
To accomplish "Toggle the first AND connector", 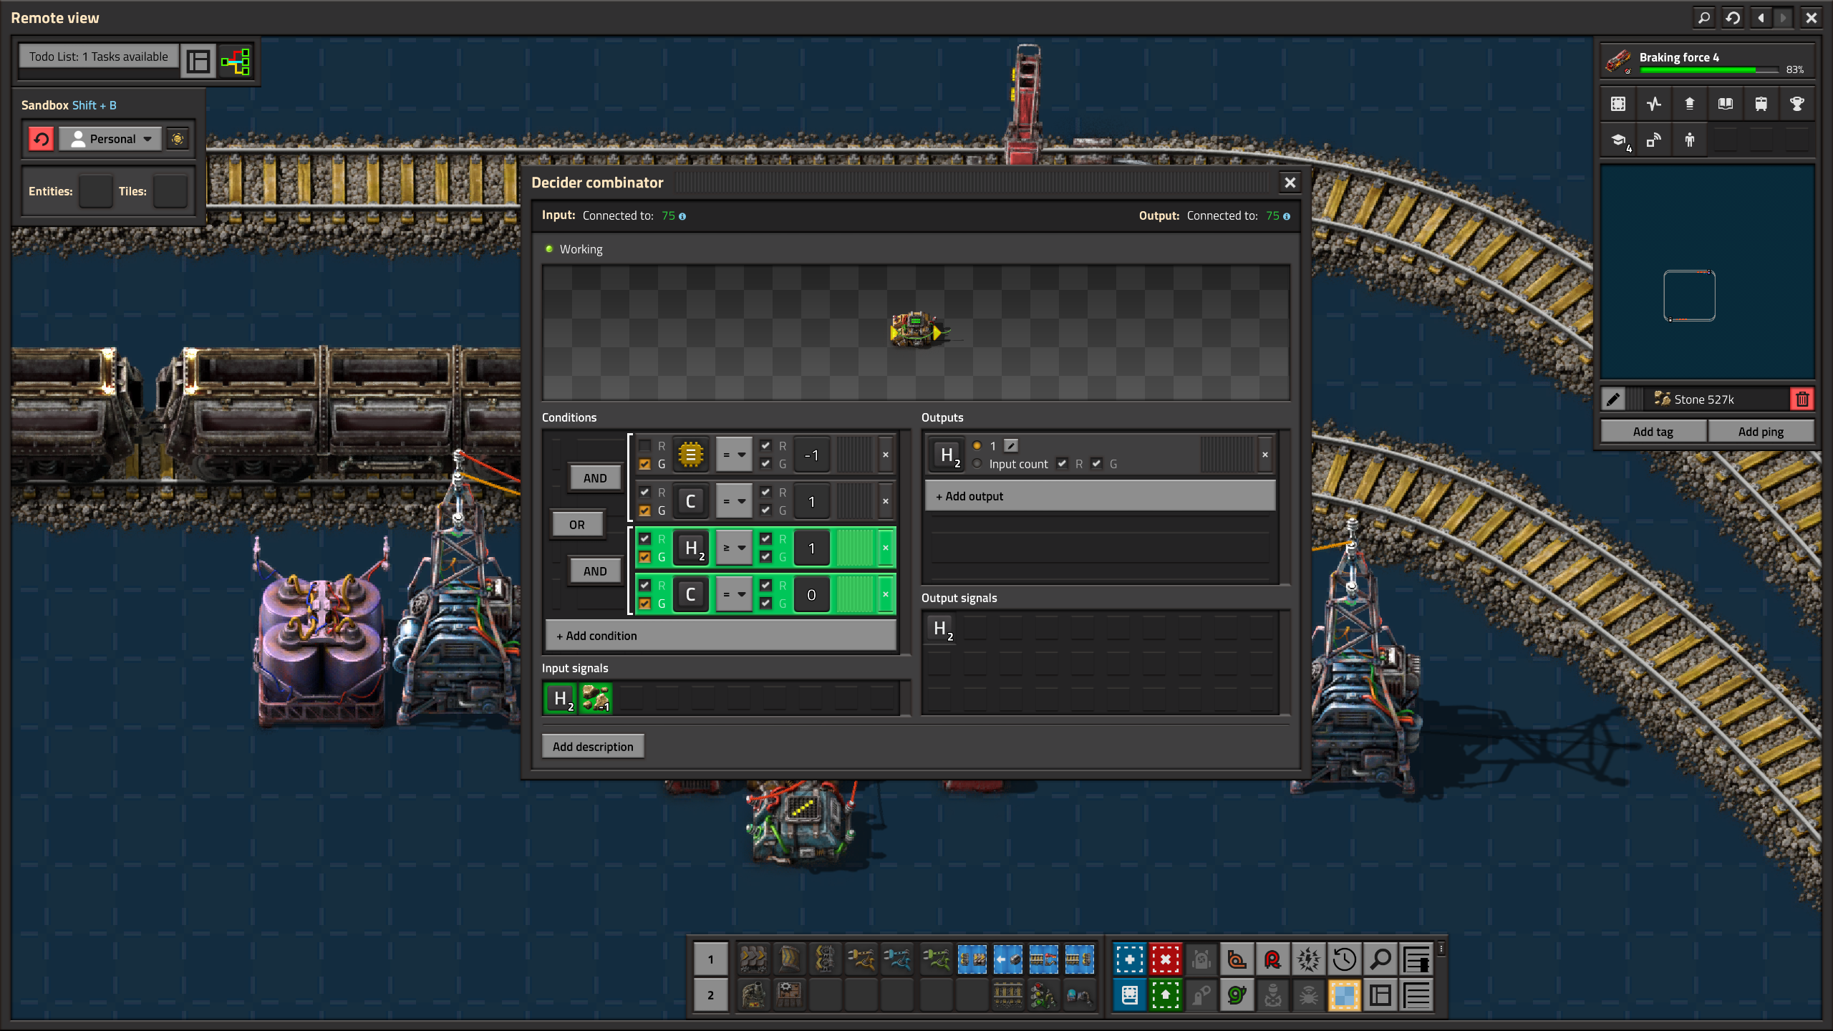I will coord(595,478).
